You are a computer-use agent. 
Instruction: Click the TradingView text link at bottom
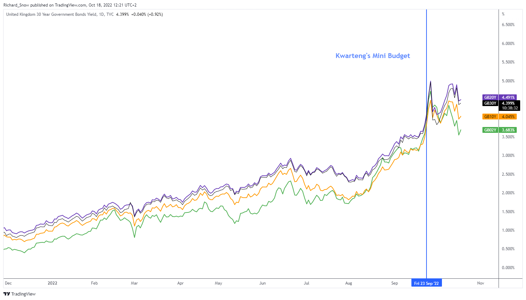(x=23, y=294)
